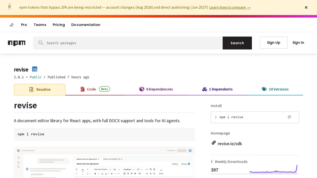Open the Pro page
This screenshot has height=178, width=317.
tap(24, 25)
